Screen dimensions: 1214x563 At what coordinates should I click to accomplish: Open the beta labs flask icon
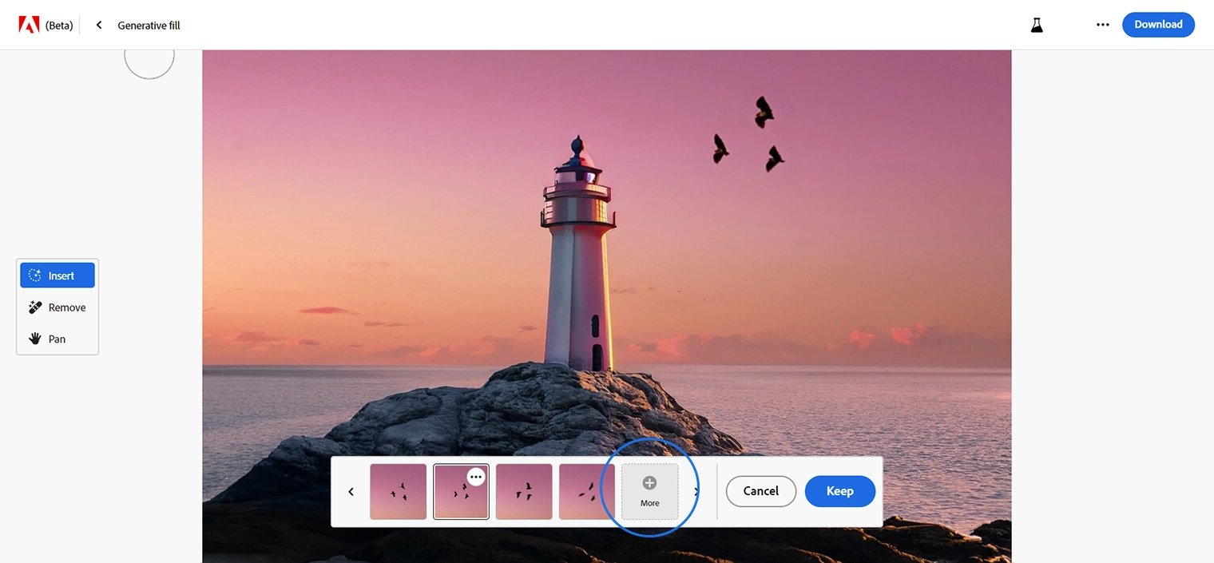[x=1037, y=25]
